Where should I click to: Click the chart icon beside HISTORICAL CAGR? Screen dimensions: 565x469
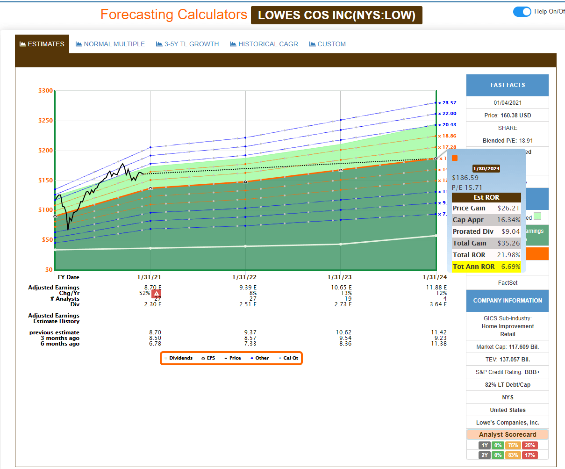point(232,44)
